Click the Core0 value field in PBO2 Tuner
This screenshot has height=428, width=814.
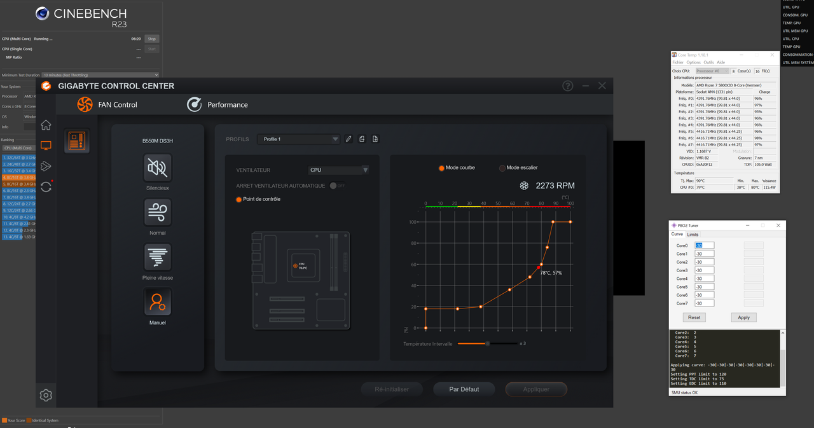[704, 245]
